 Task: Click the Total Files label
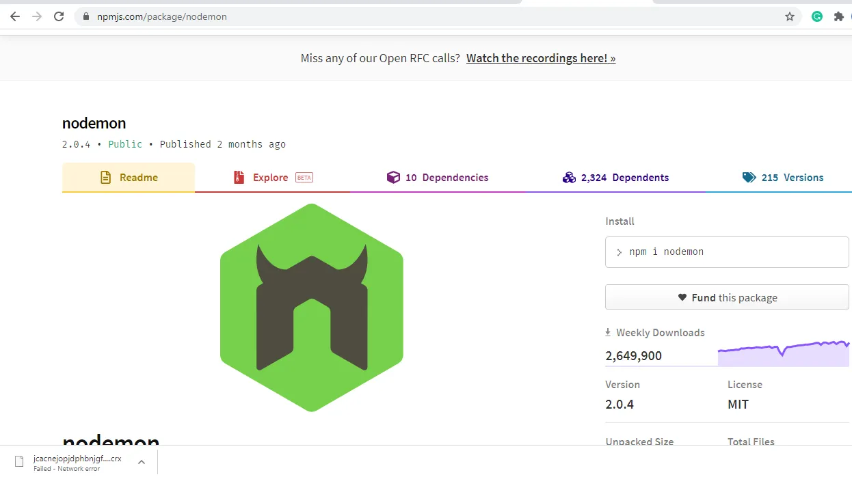[751, 441]
